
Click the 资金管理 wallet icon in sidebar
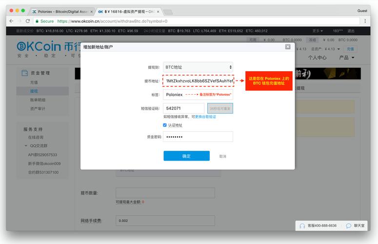(x=25, y=73)
